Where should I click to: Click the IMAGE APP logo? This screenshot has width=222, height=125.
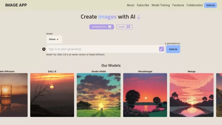click(x=16, y=5)
